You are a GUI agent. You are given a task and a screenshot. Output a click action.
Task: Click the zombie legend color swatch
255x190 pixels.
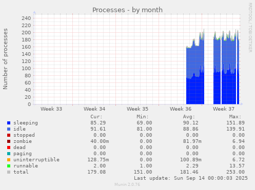point(9,141)
